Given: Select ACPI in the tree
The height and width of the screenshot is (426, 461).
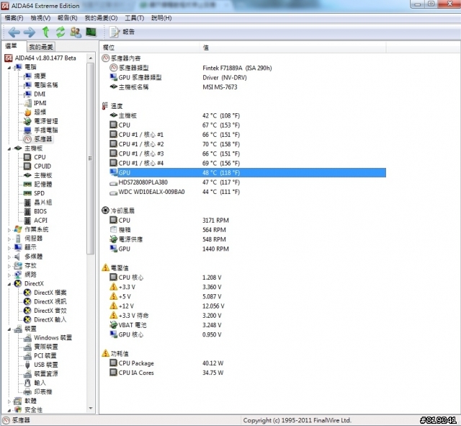Looking at the screenshot, I should pos(40,221).
